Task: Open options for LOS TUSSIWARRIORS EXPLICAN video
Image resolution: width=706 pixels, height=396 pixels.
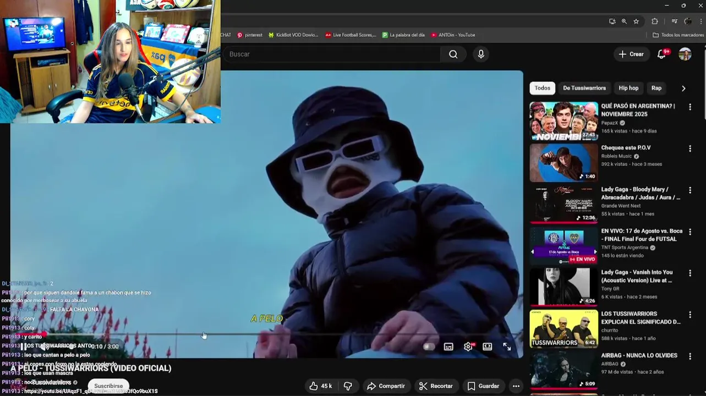Action: 690,315
